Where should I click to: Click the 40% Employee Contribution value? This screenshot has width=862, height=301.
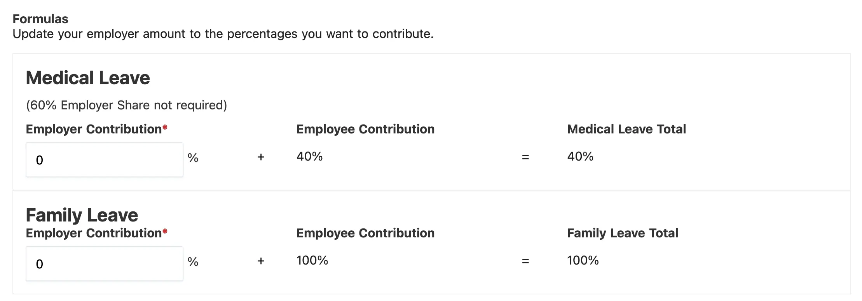(309, 156)
